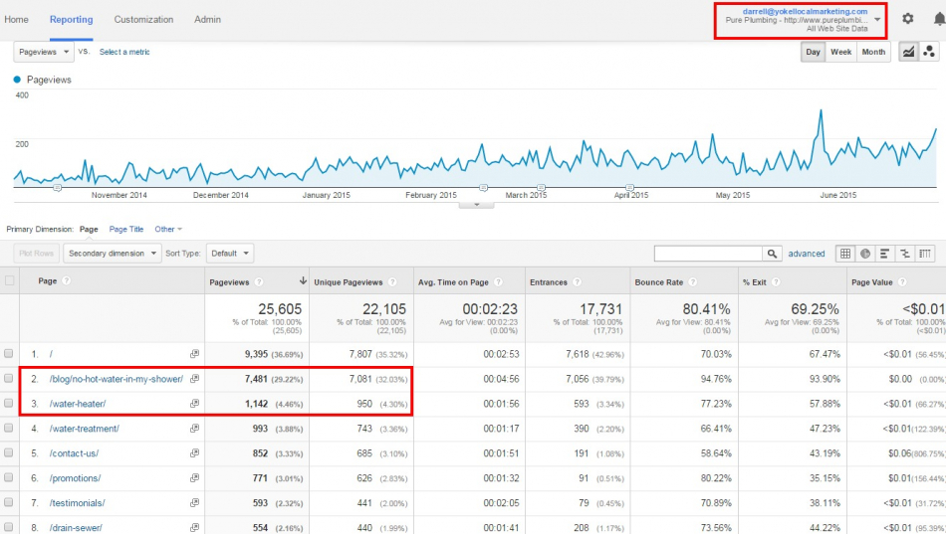Toggle the select-all checkbox in table header
The width and height of the screenshot is (946, 534).
[10, 281]
